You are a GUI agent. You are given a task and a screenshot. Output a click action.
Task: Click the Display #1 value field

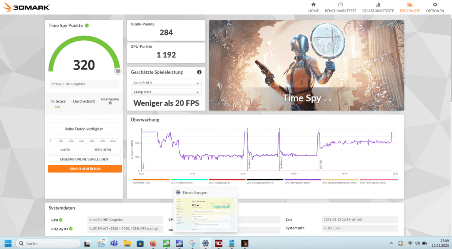125,229
